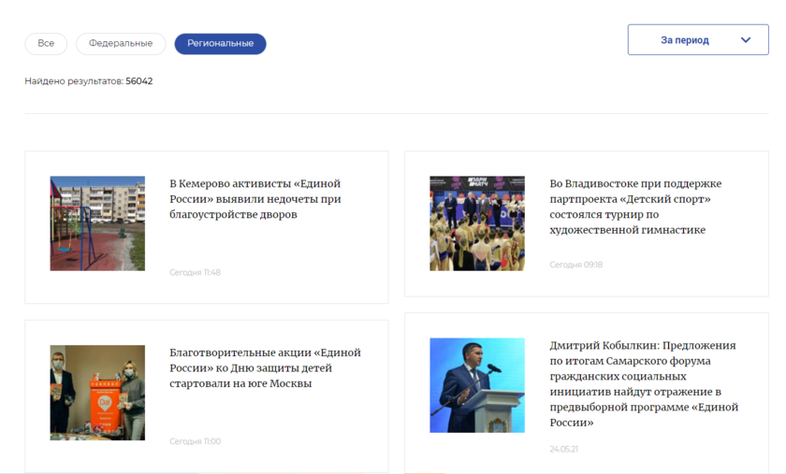786x474 pixels.
Task: Select the active "Региональные" filter
Action: click(x=220, y=44)
